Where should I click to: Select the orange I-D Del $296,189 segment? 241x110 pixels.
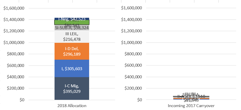point(72,51)
